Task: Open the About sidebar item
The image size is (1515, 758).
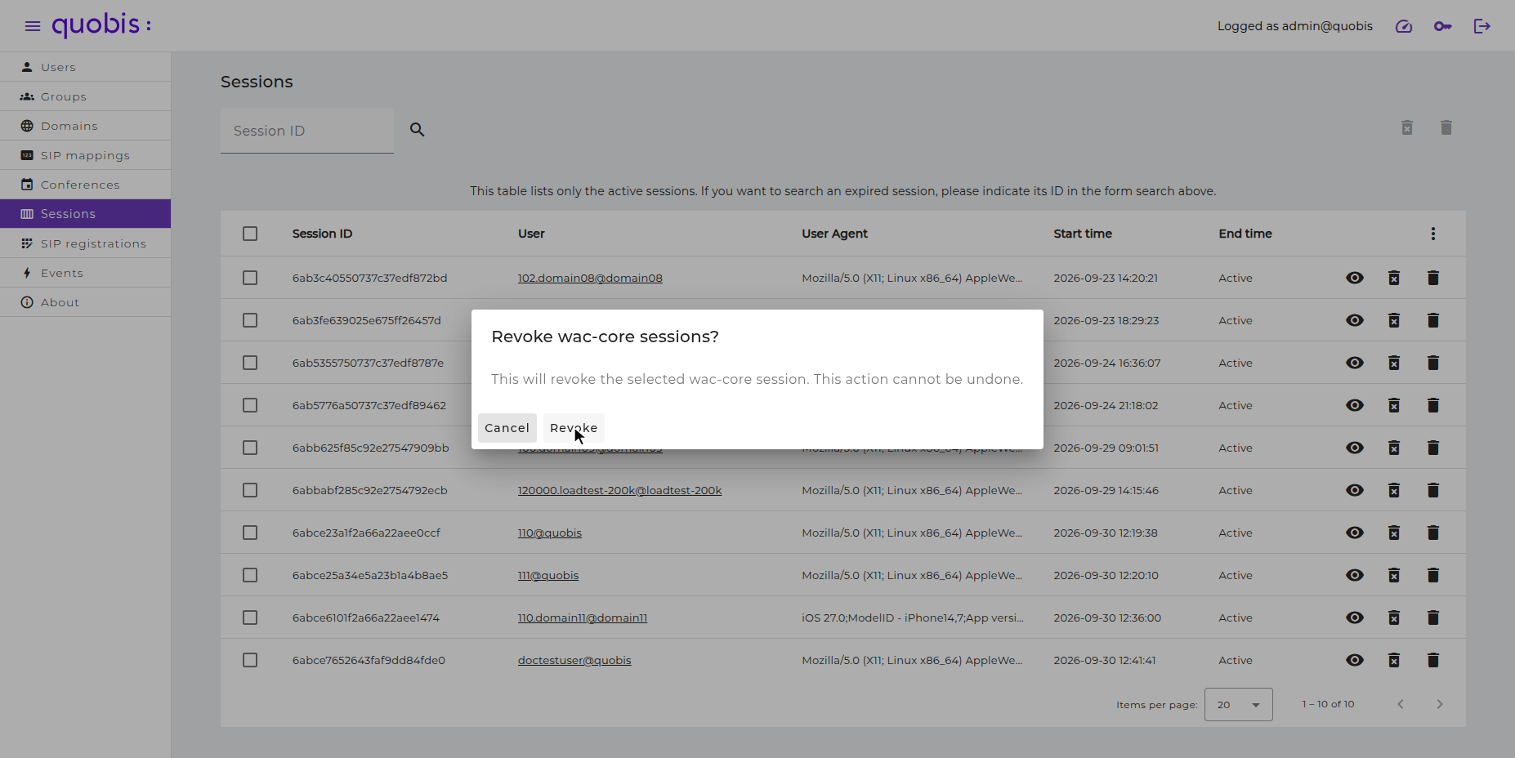Action: (x=86, y=302)
